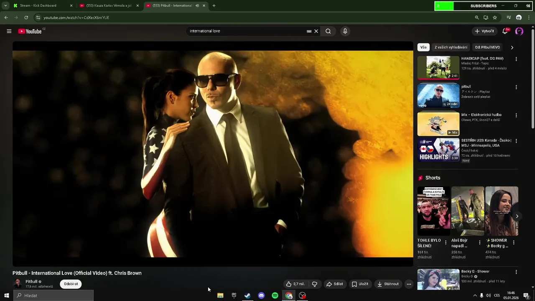This screenshot has height=301, width=535.
Task: Open options menu for HANDICAP video
Action: [x=516, y=59]
